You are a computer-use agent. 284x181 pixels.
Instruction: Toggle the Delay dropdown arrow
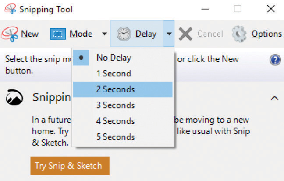[169, 34]
